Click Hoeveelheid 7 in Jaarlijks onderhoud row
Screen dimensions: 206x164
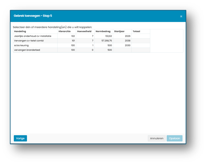[x=93, y=36]
